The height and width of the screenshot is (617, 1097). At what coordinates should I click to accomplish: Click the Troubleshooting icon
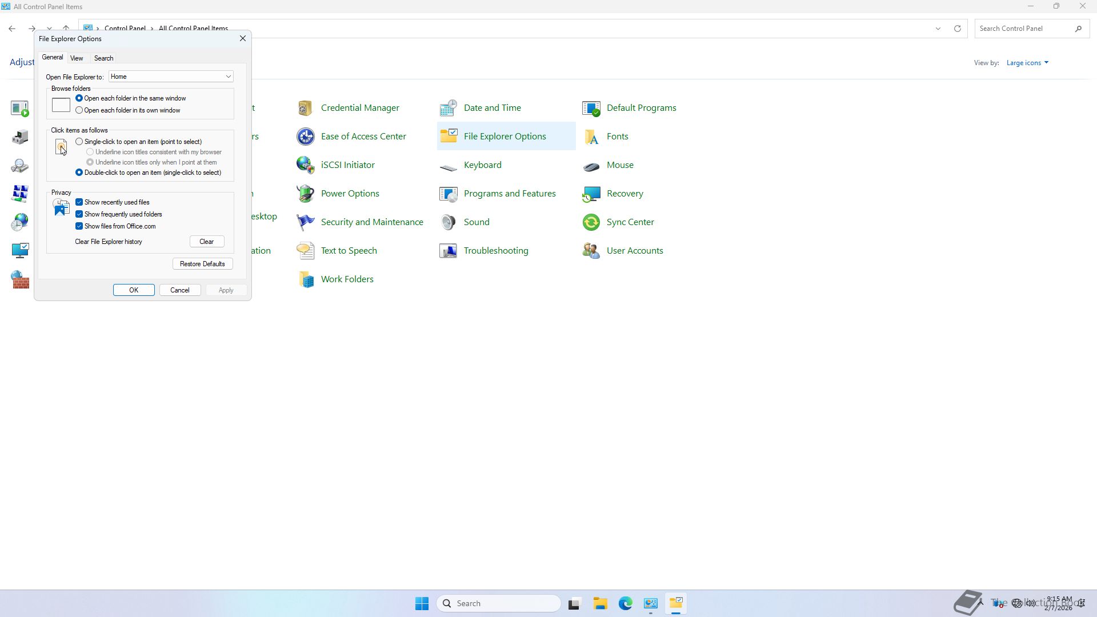pos(448,251)
